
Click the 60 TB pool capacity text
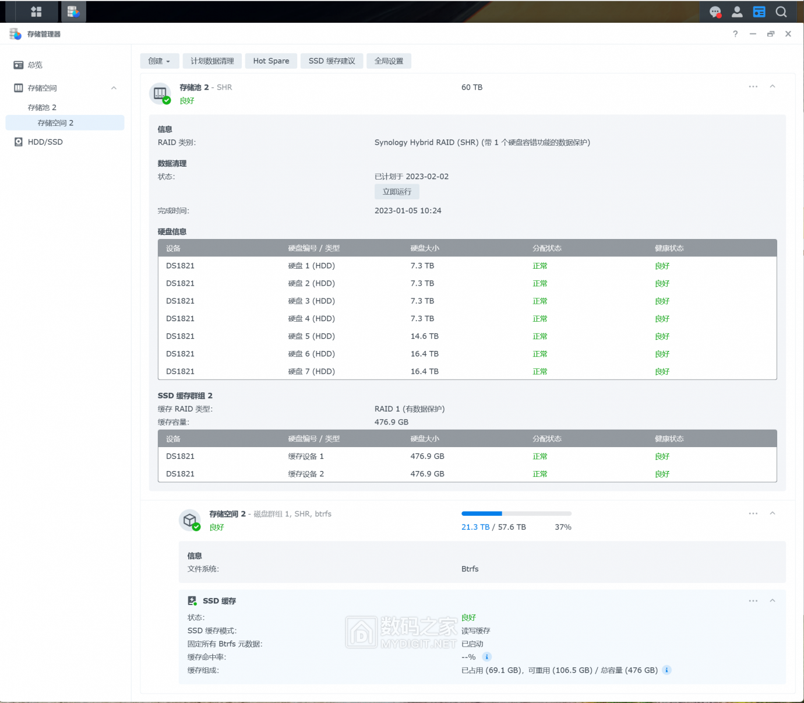[x=472, y=87]
